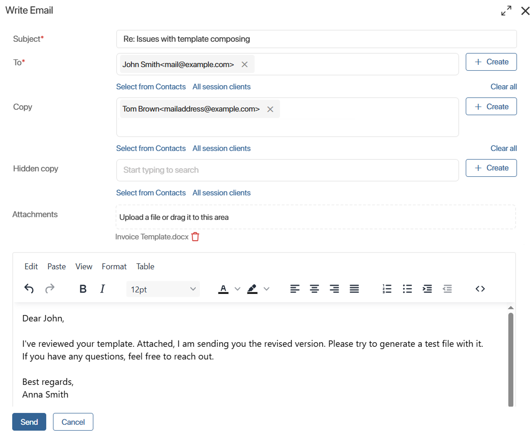The height and width of the screenshot is (432, 531).
Task: Open the Paste menu
Action: 57,266
